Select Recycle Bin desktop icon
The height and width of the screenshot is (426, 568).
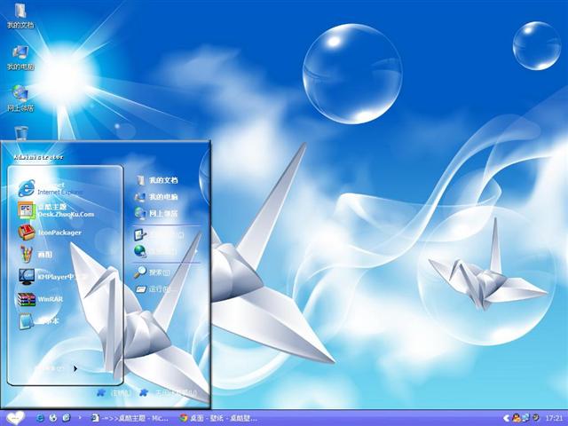coord(21,132)
